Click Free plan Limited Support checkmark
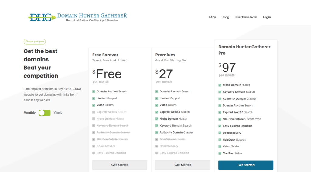 tap(94, 98)
